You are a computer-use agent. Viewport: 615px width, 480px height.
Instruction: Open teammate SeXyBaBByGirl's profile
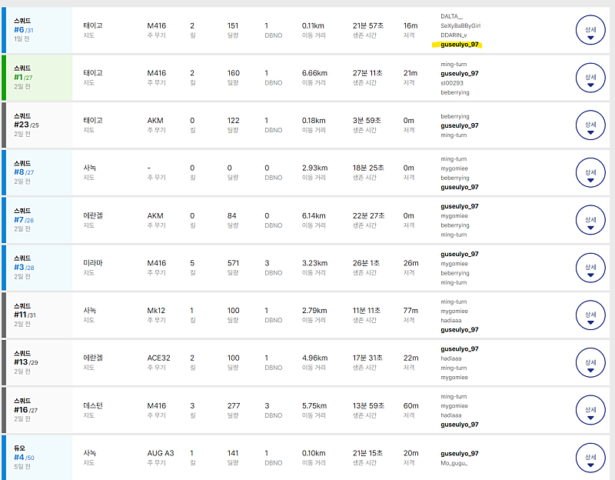click(460, 26)
